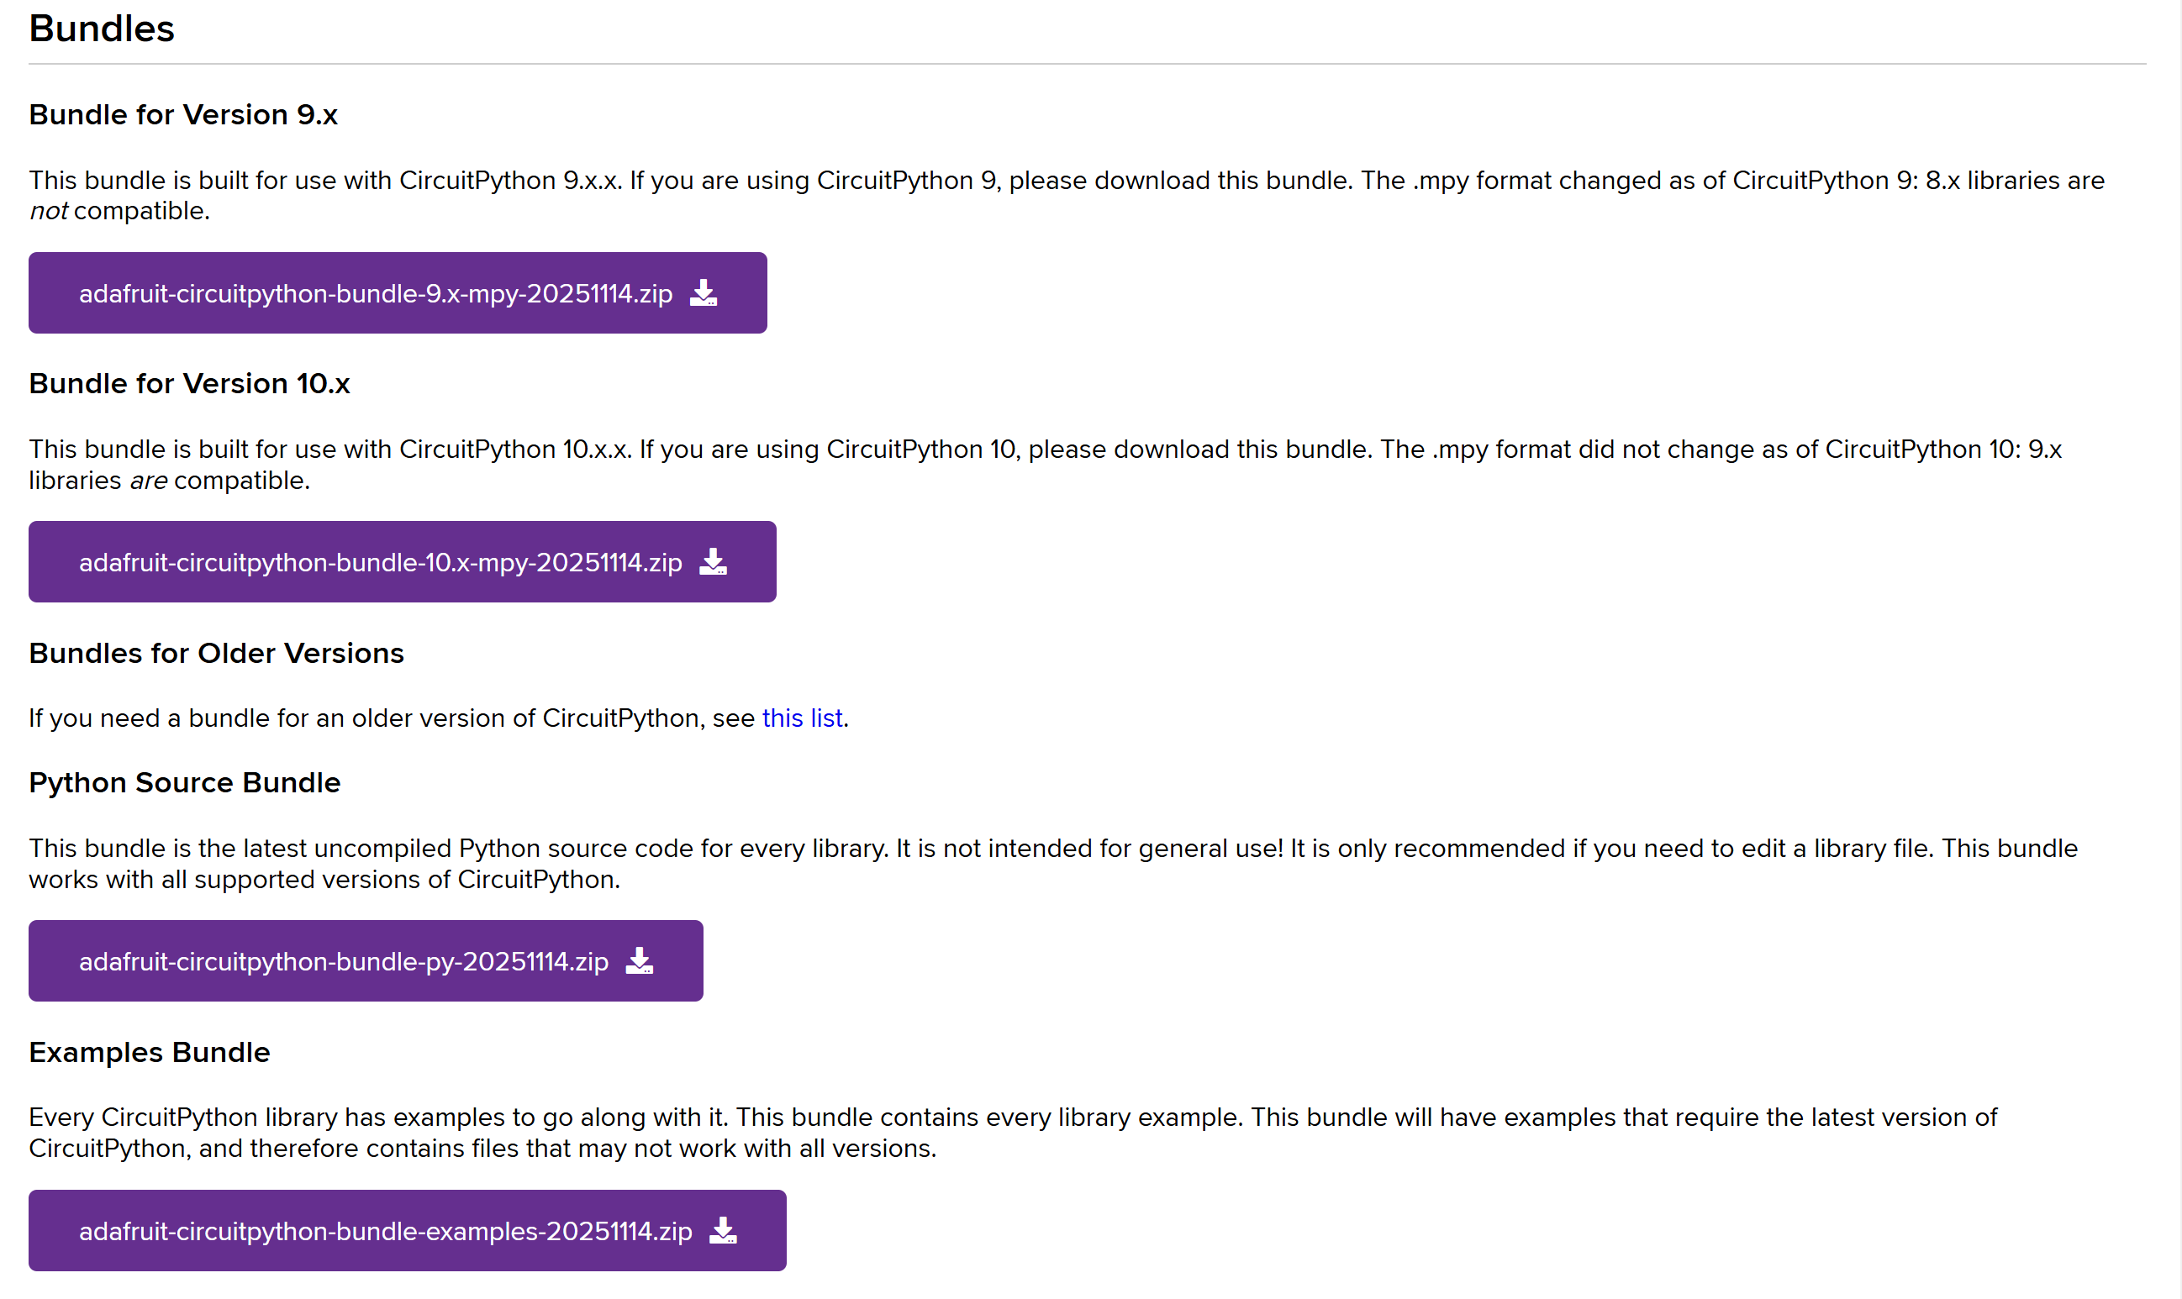Click the "Python Source Bundle" heading
2182x1299 pixels.
pyautogui.click(x=184, y=782)
